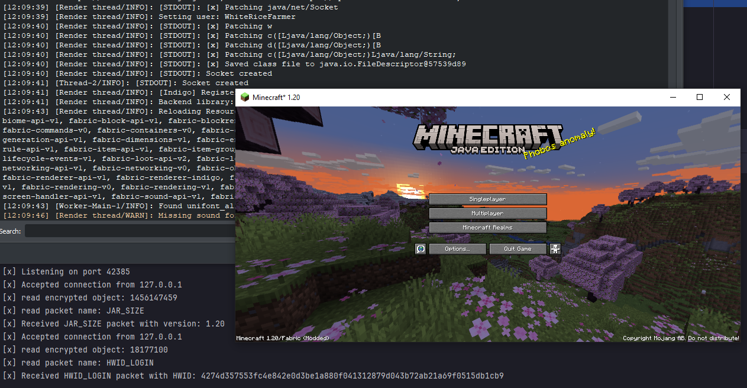Select the 'Patching d([Ljava/lang/Object;)[B' log line
Viewport: 747px width, 388px height.
(x=192, y=45)
